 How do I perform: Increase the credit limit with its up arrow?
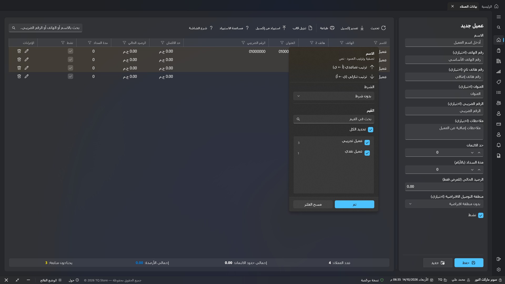point(479,153)
